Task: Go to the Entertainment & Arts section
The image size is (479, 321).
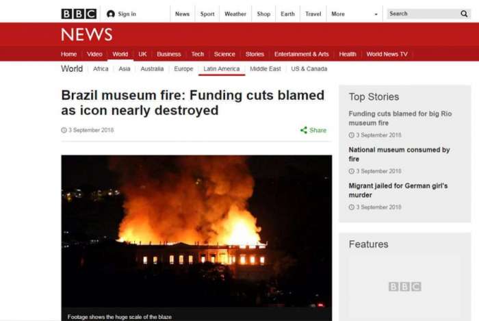Action: coord(301,54)
